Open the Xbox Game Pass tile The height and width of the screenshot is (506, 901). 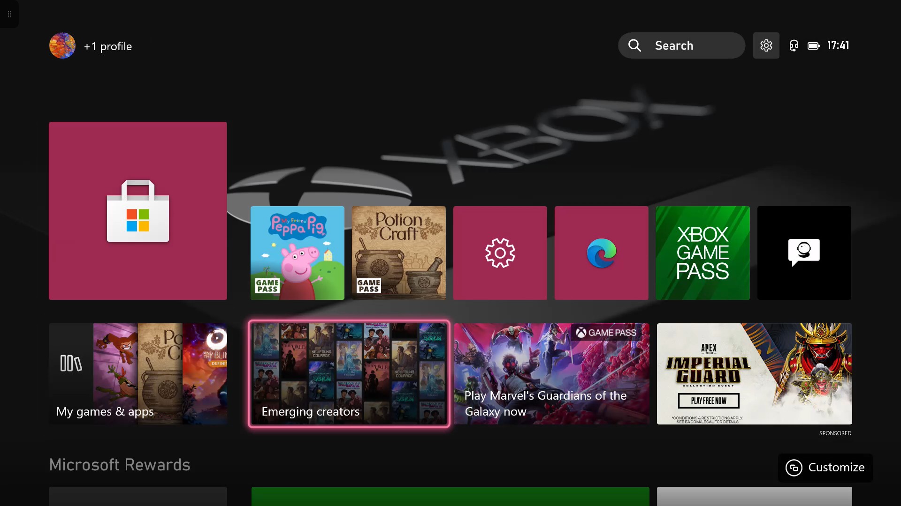703,253
